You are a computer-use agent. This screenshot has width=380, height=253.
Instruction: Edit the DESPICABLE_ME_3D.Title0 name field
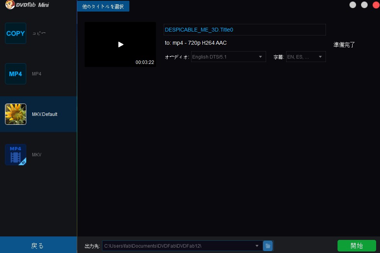coord(244,30)
